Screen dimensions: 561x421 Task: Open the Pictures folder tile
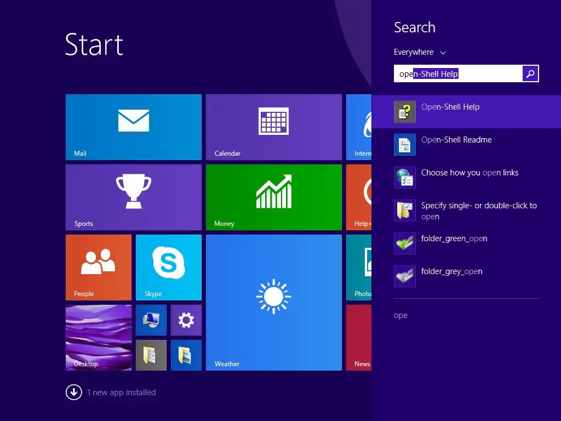[186, 355]
